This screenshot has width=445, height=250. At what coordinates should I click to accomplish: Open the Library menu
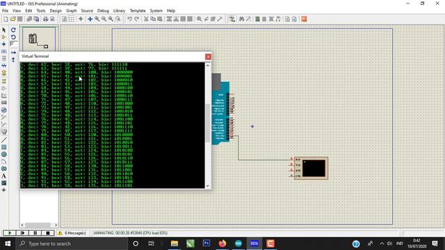pos(119,10)
